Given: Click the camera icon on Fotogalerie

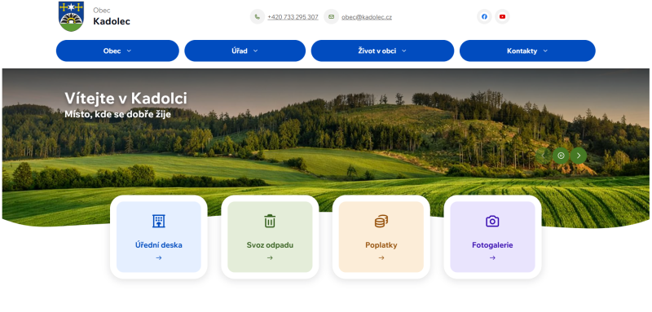Looking at the screenshot, I should [x=492, y=221].
